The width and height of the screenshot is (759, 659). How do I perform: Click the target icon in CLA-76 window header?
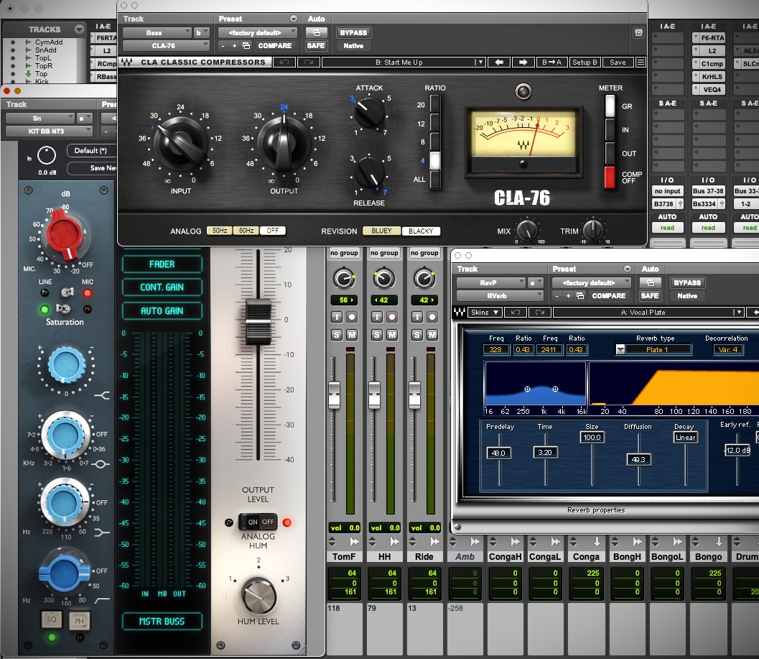(x=638, y=32)
